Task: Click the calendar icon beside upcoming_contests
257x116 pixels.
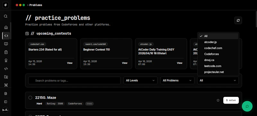Action: (27, 34)
